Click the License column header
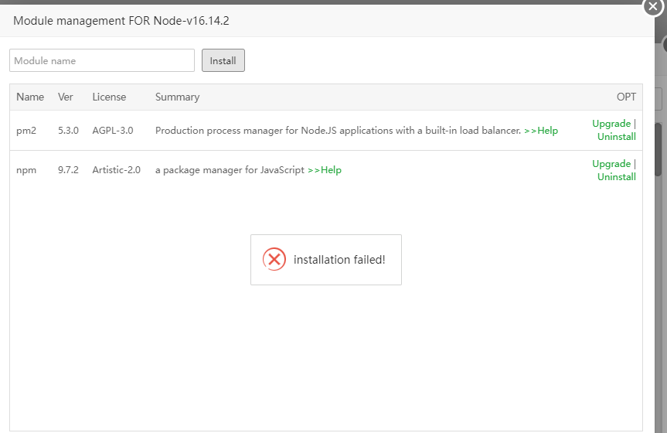This screenshot has width=667, height=433. [109, 97]
